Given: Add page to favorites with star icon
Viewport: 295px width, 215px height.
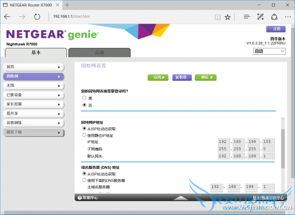Looking at the screenshot, I should pyautogui.click(x=228, y=17).
